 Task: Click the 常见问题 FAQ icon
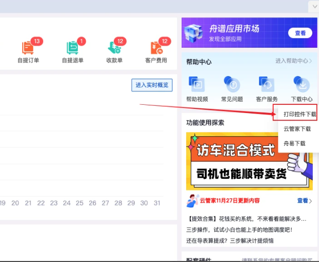coord(232,84)
